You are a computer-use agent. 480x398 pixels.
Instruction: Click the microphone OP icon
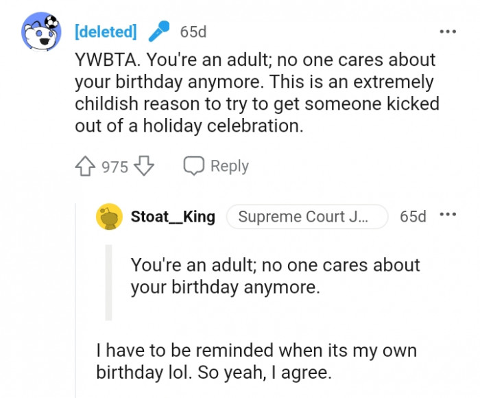tap(158, 32)
